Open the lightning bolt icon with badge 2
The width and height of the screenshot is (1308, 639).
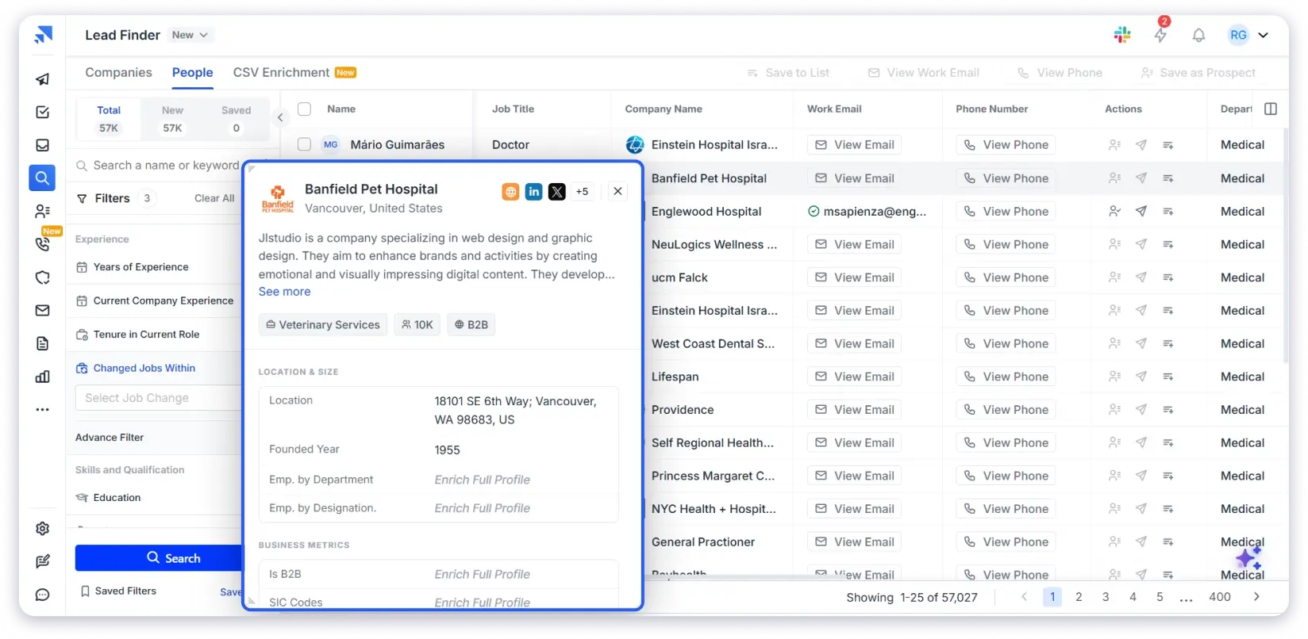click(x=1160, y=35)
